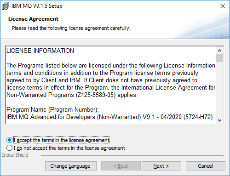Viewport: 230px width, 176px height.
Task: Select 'I accept the terms' radio button
Action: [x=9, y=140]
